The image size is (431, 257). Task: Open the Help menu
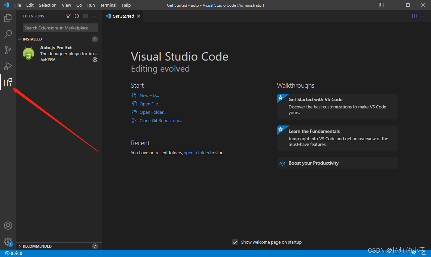[x=126, y=5]
